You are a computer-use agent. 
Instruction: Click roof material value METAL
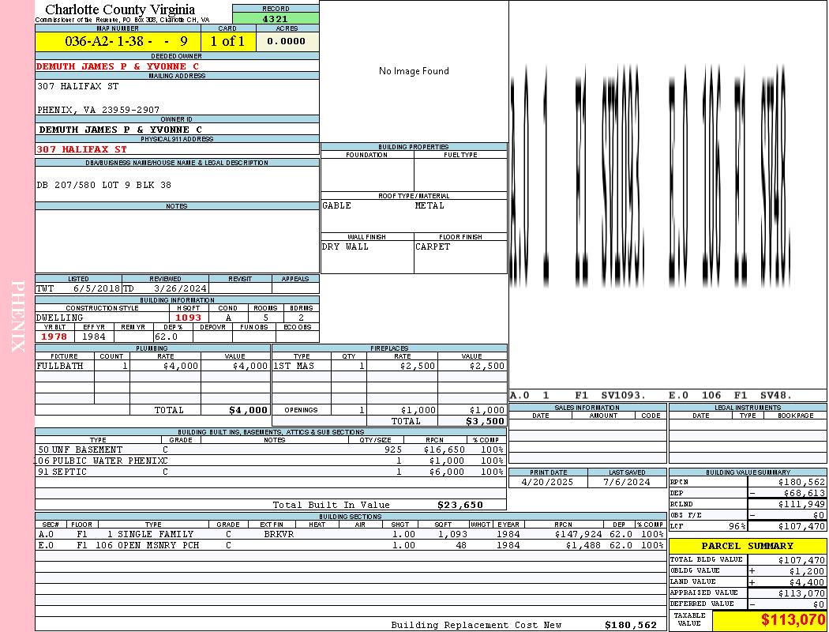[x=430, y=205]
